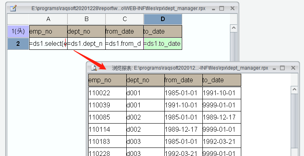Click dept_no cell d003 in 110183 row
This screenshot has width=304, height=156.
pos(146,141)
